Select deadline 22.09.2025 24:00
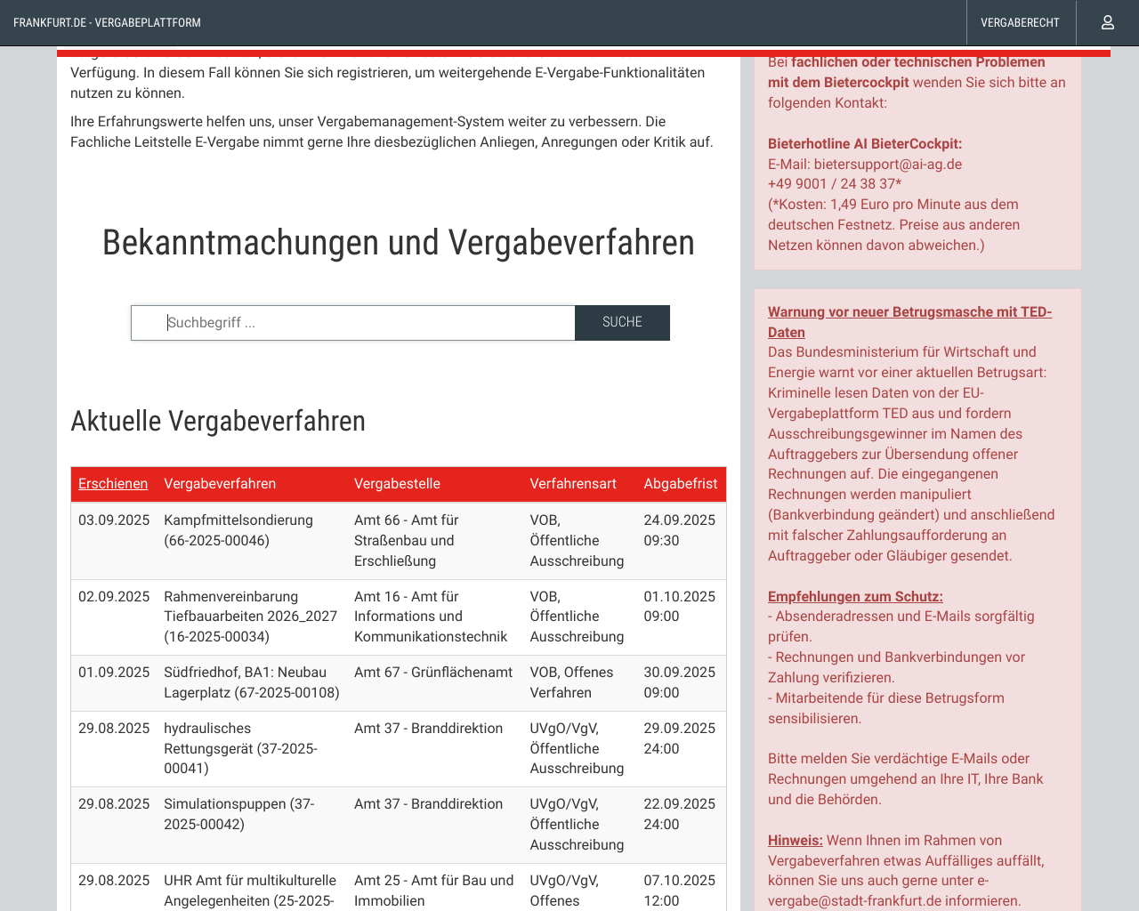The height and width of the screenshot is (911, 1139). [x=680, y=814]
